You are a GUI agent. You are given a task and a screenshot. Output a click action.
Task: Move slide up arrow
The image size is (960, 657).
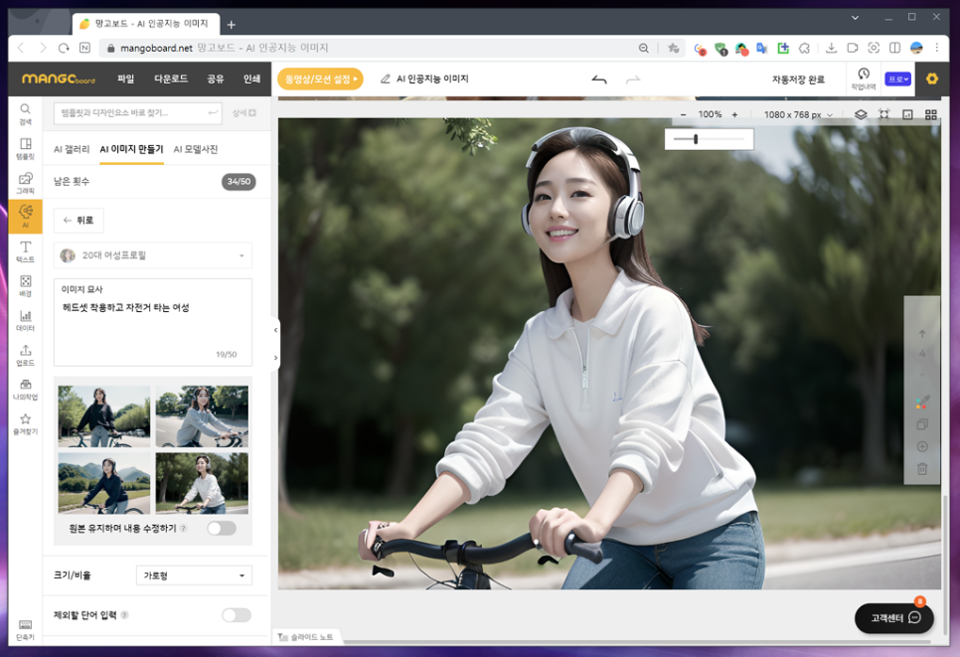coord(922,334)
